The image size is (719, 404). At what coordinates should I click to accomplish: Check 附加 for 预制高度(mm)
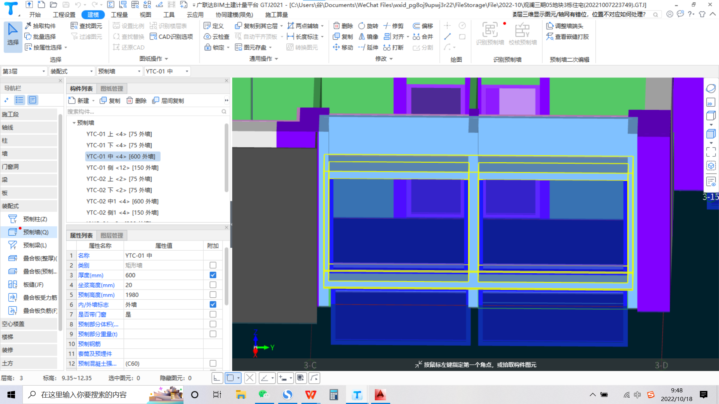pos(213,295)
